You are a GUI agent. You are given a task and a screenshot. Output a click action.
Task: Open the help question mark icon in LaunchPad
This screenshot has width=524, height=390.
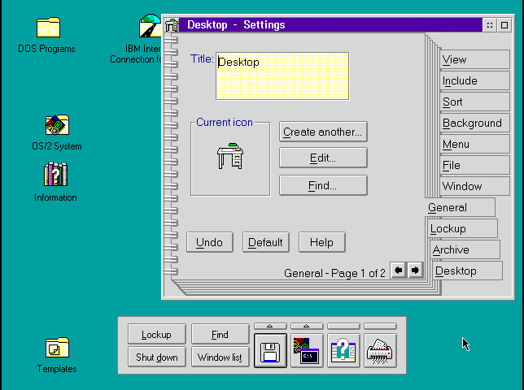[x=343, y=351]
